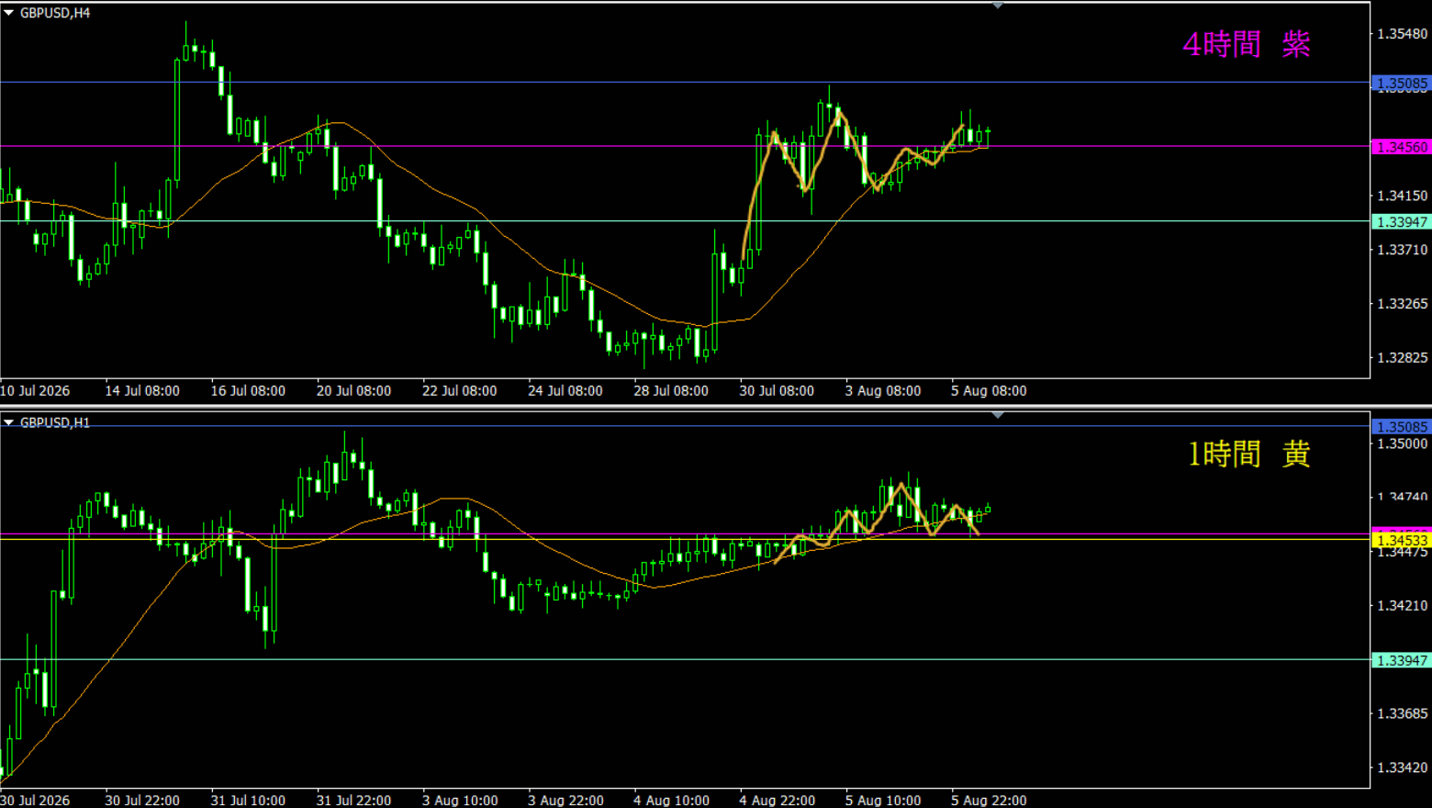
Task: Click the '30 Jul 2026' date on the H1 time axis
Action: coord(35,801)
